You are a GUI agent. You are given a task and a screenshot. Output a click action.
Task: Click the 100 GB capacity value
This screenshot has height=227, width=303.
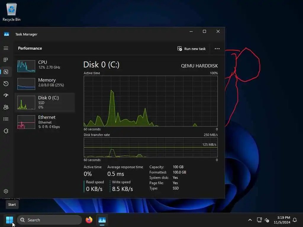point(178,167)
